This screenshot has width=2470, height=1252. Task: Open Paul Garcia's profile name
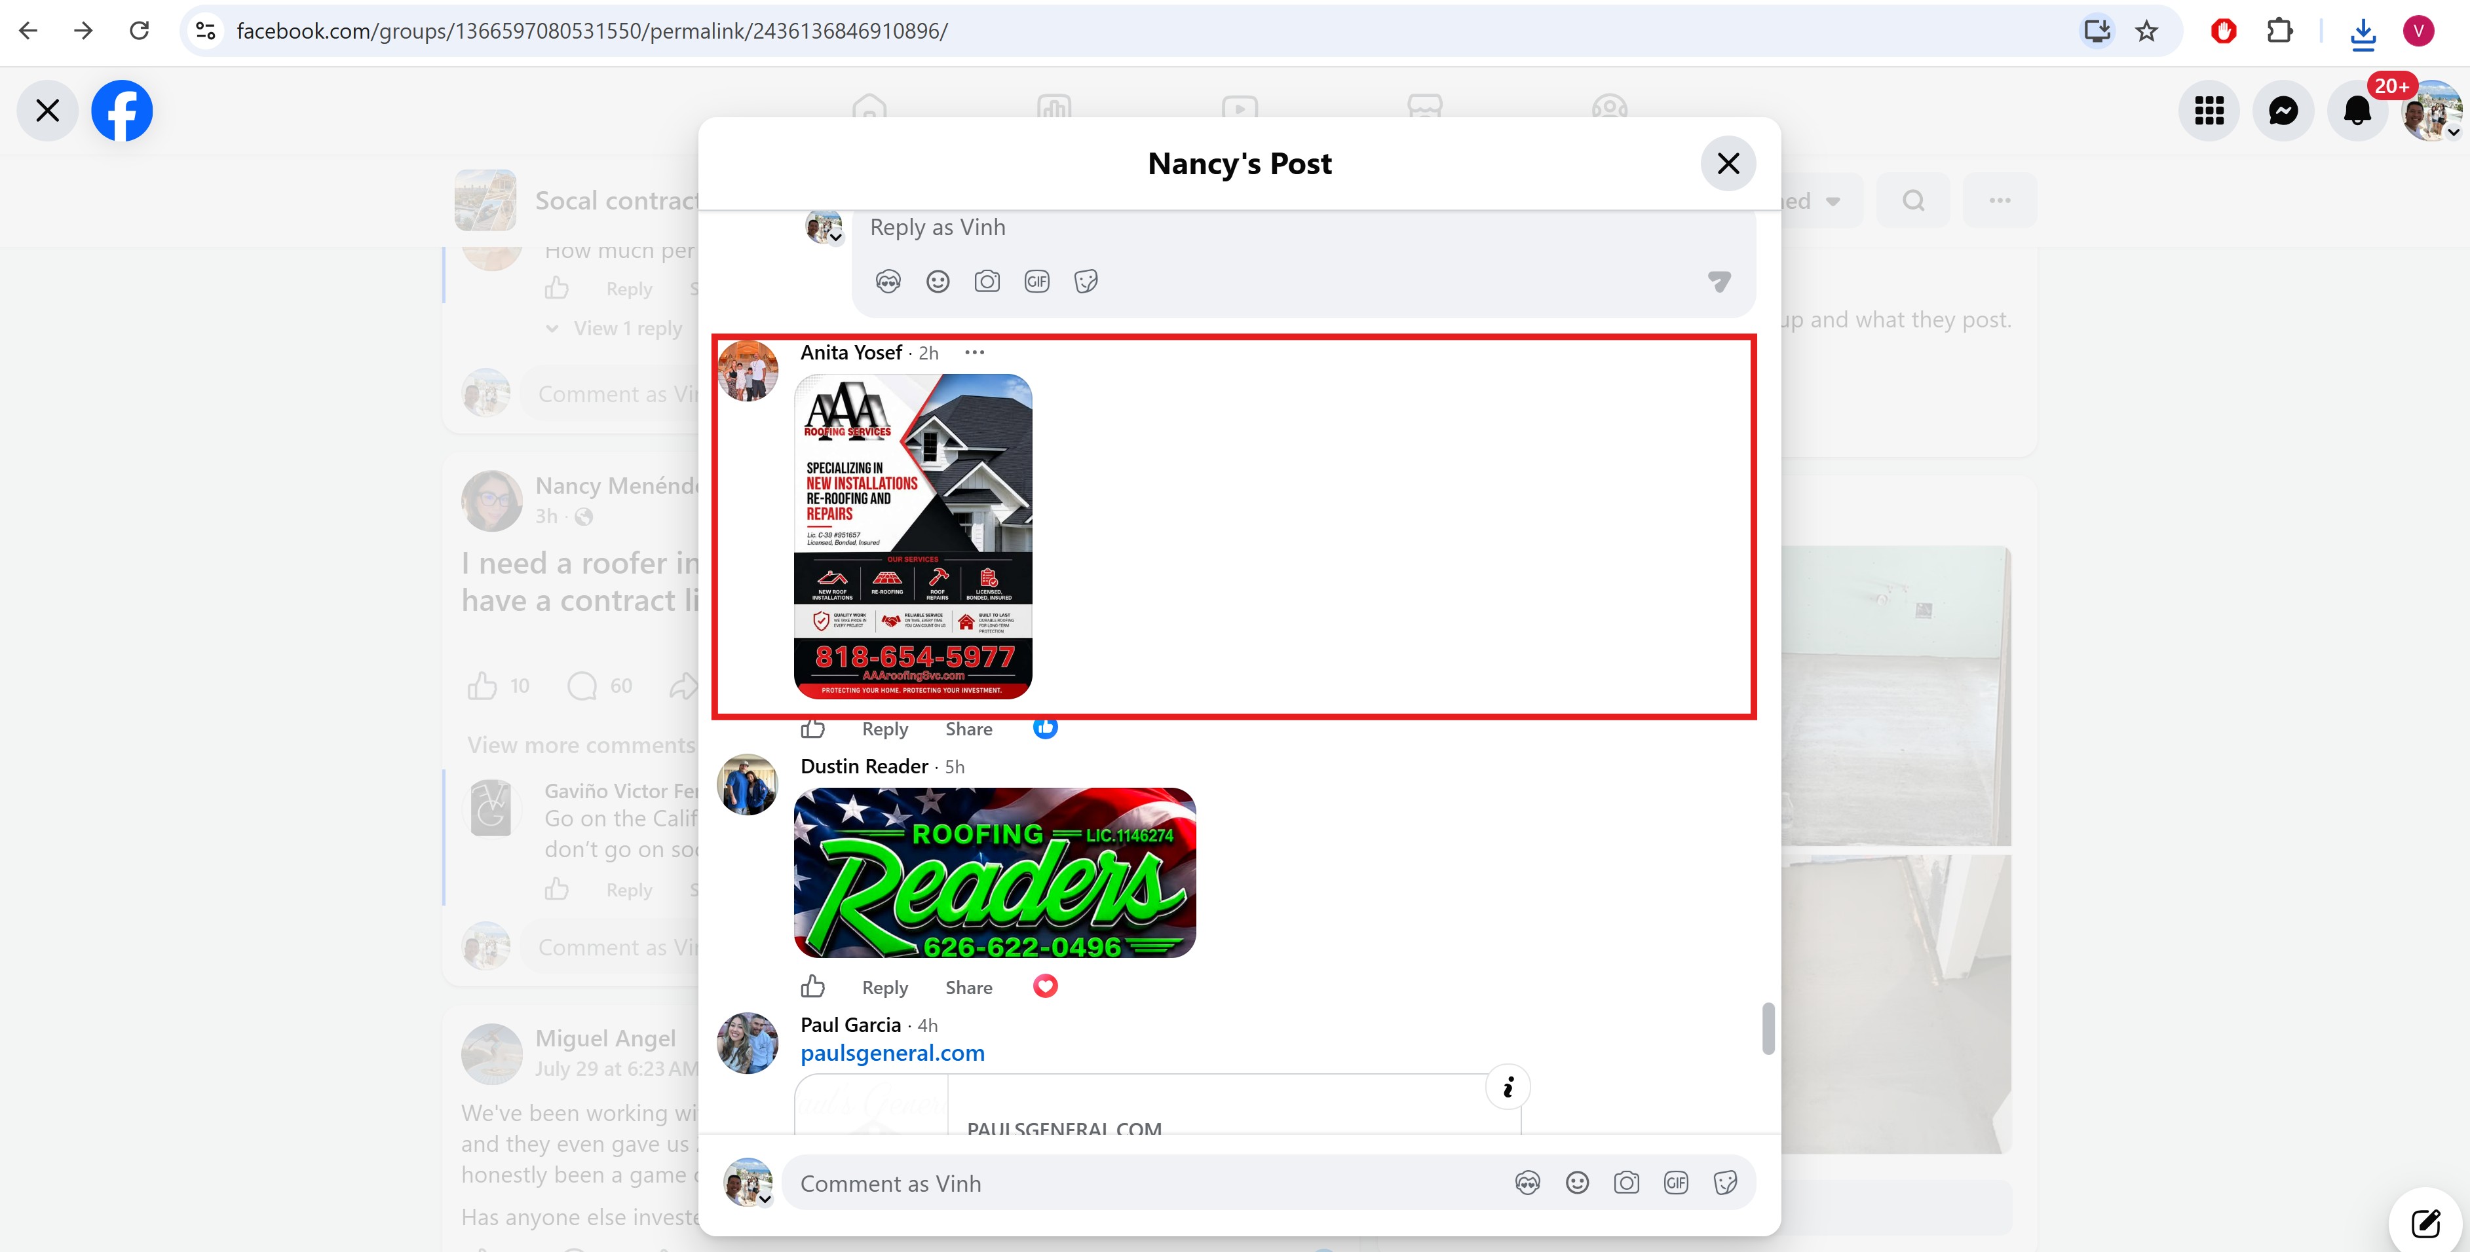[850, 1025]
